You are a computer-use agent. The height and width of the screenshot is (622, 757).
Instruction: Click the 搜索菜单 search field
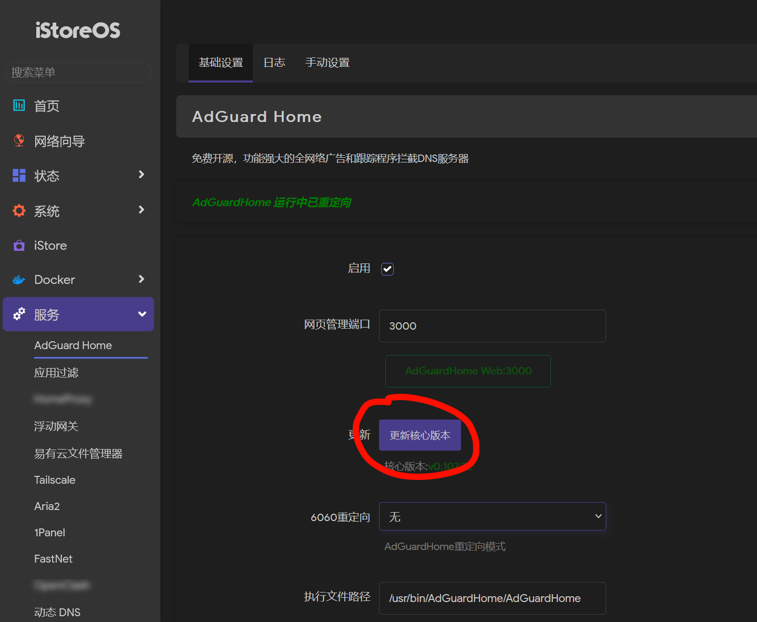78,73
